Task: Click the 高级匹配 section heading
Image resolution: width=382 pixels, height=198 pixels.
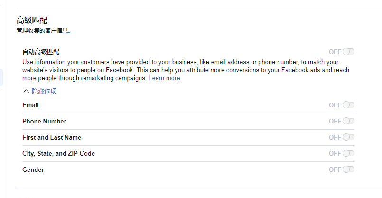Action: point(32,20)
